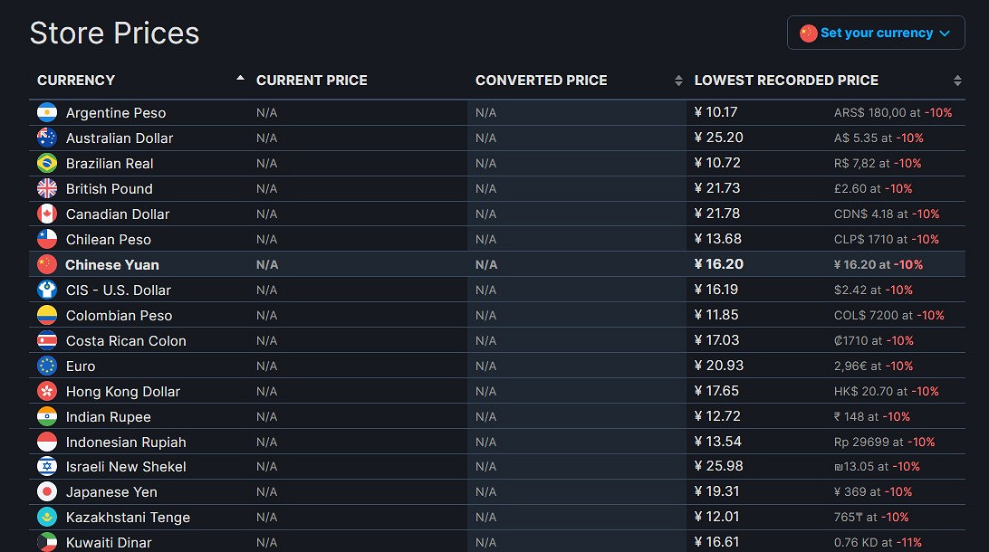Click the Brazilian Real flag icon
This screenshot has height=552, width=989.
tap(47, 163)
